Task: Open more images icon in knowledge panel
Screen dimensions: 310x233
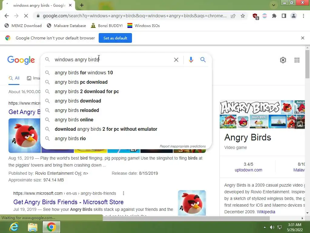Action: [x=300, y=124]
